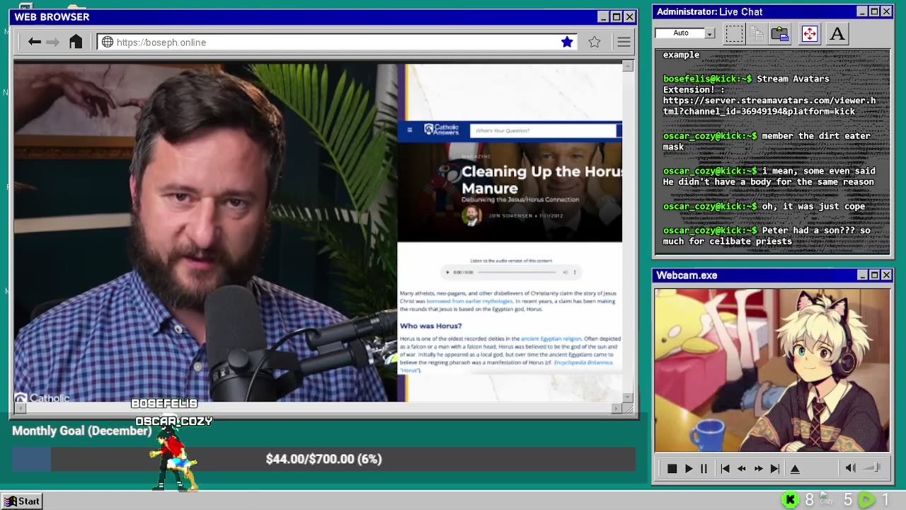Maximize the Live Chat window

[874, 11]
